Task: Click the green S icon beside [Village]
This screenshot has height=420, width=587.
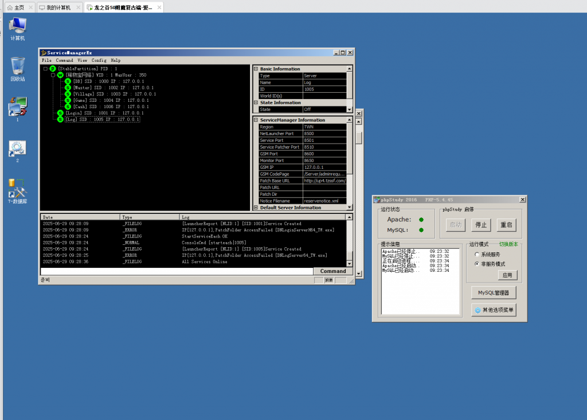Action: (68, 94)
